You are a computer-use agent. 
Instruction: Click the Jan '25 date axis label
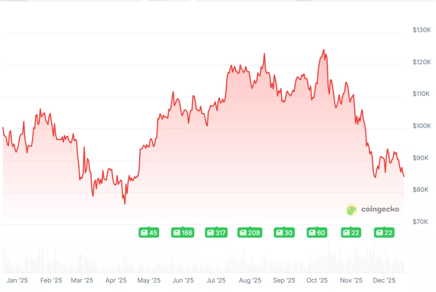click(17, 280)
